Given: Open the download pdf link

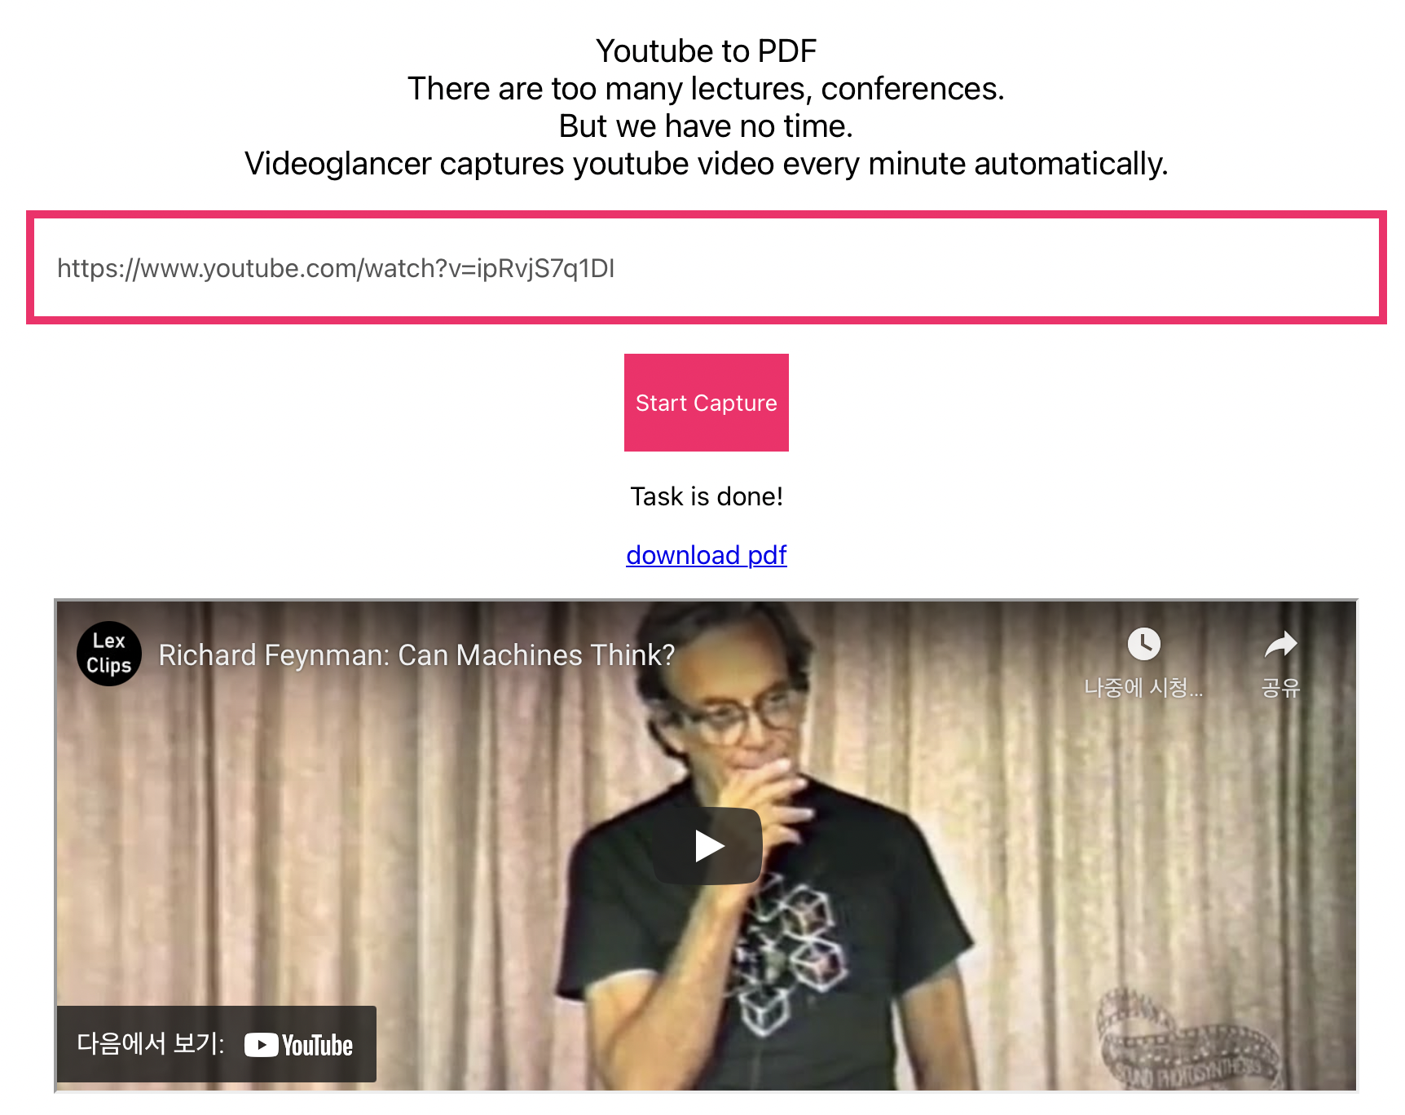Looking at the screenshot, I should (x=707, y=555).
